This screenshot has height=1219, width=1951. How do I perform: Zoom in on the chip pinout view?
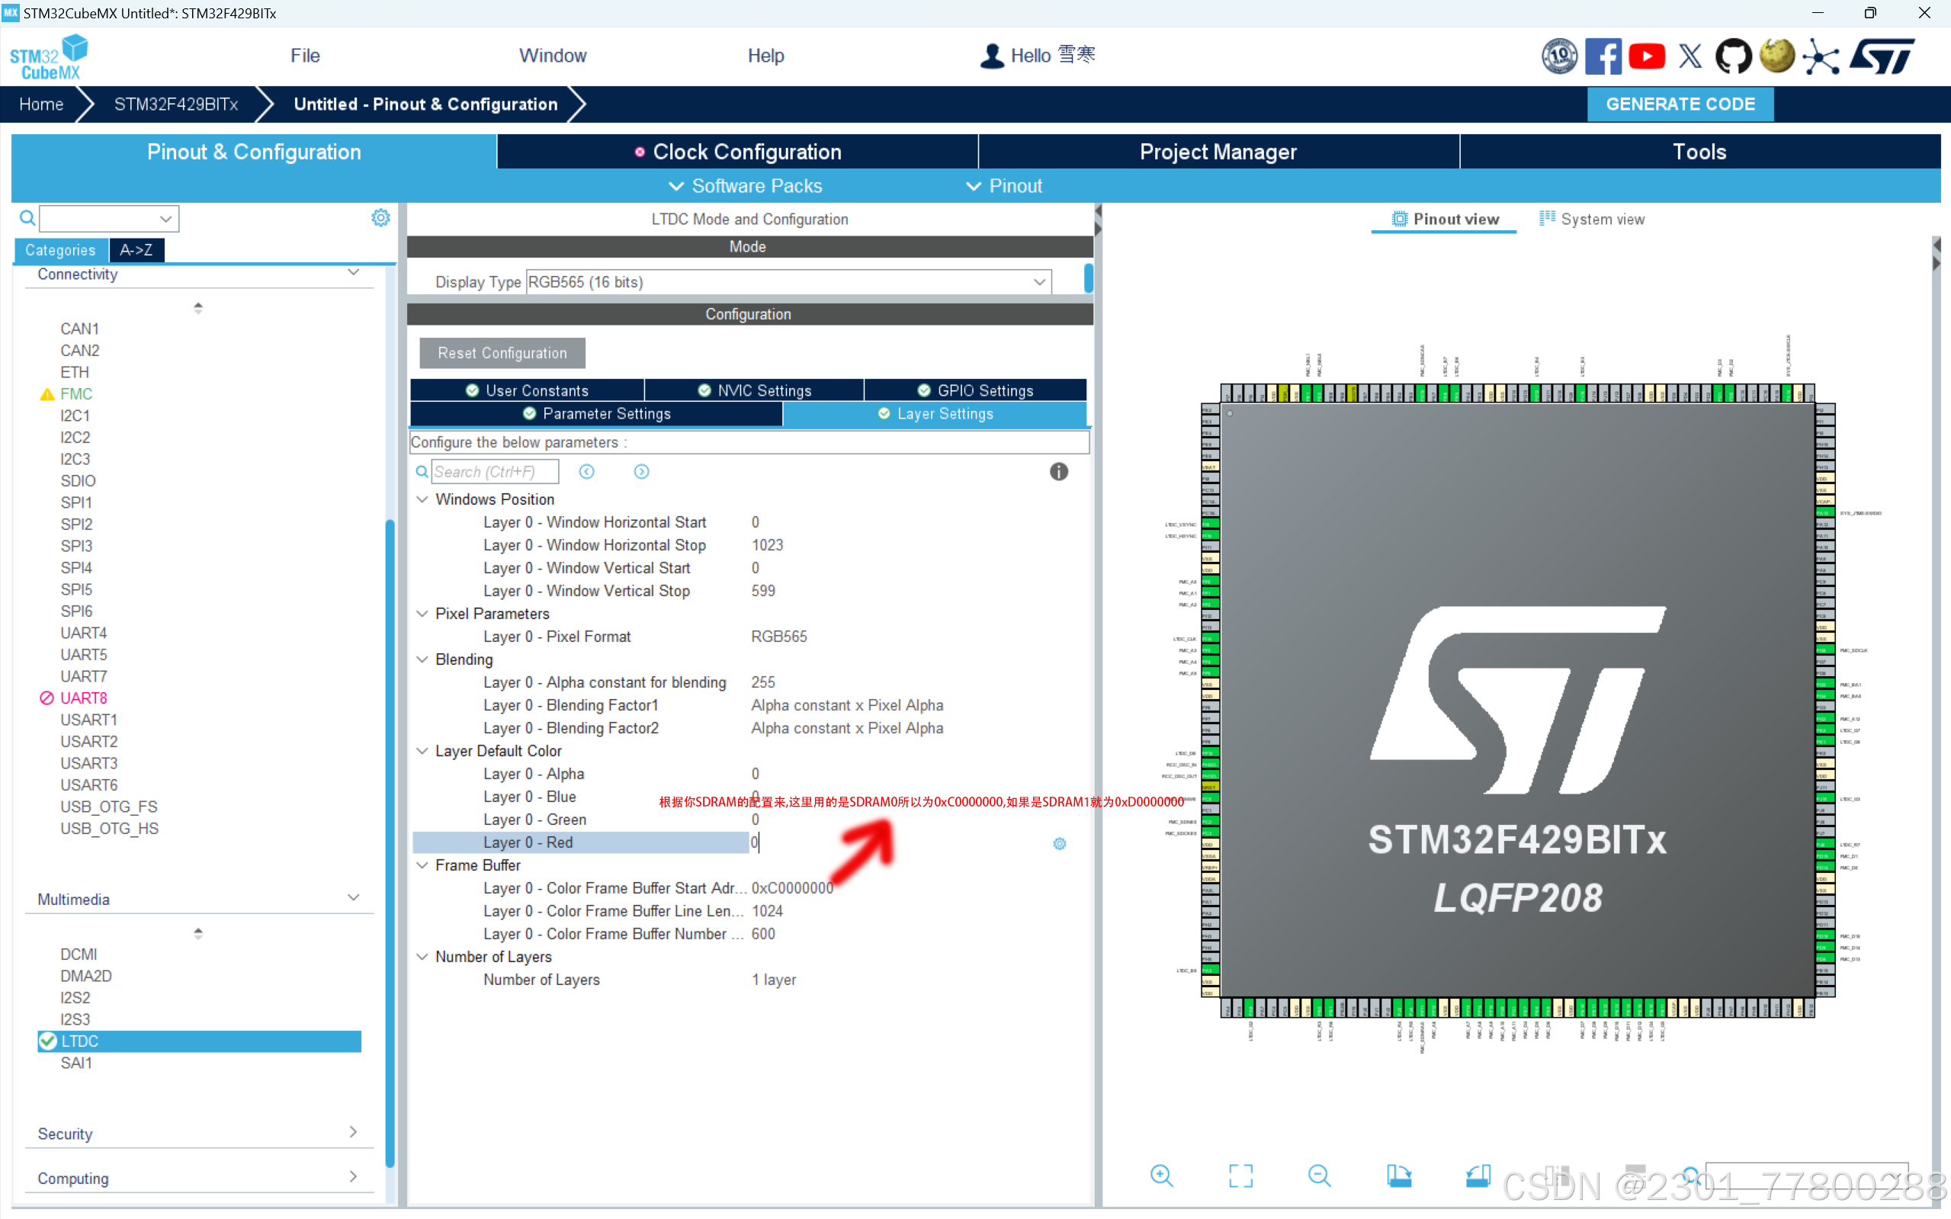pos(1161,1176)
